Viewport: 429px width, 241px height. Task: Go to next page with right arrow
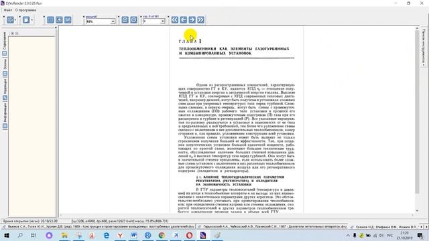point(192,20)
